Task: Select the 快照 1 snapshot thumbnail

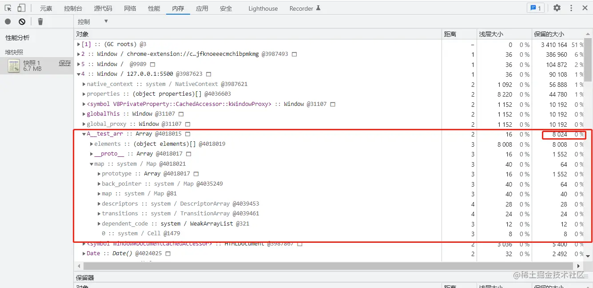Action: point(14,66)
